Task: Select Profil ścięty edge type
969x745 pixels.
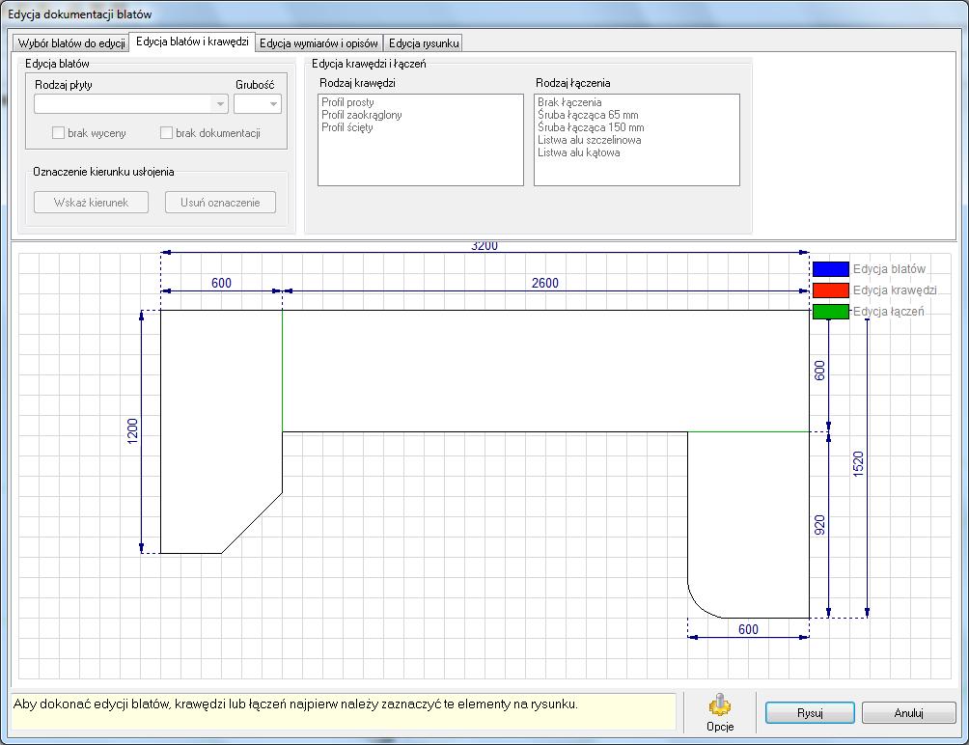Action: coord(346,127)
